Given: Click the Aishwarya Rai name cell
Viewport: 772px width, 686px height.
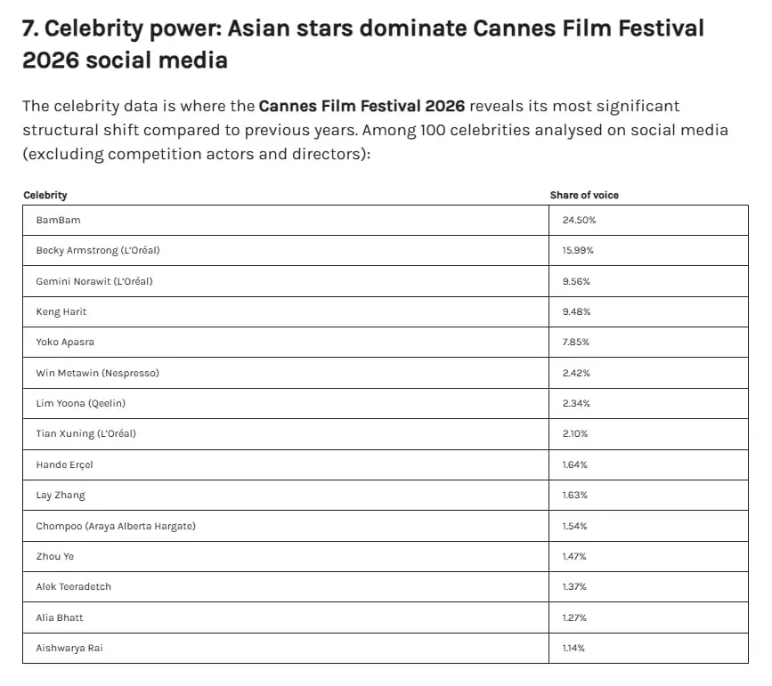Looking at the screenshot, I should pos(286,648).
